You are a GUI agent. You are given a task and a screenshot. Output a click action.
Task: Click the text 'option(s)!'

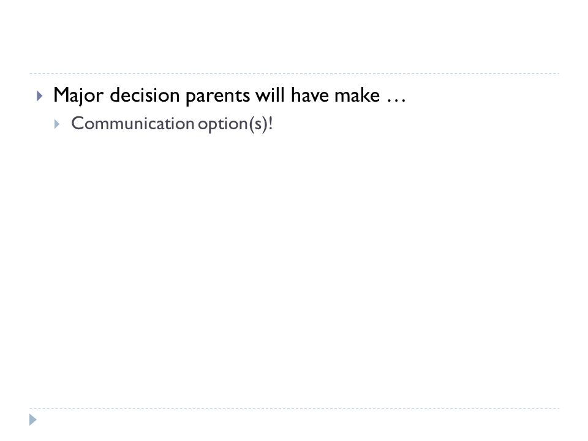coord(235,124)
